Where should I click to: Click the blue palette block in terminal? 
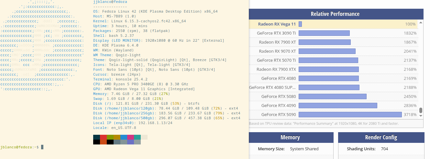click(x=124, y=137)
